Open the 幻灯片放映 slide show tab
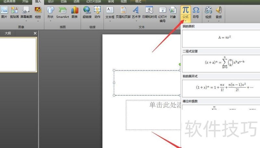Viewport: 260px width, 148px height. pos(94,2)
